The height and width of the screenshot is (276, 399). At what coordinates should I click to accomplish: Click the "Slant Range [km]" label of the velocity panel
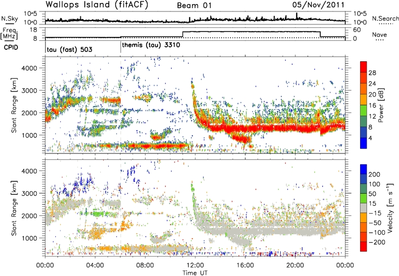point(14,208)
